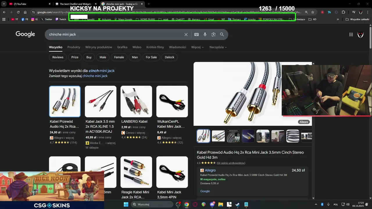Expand the Więcej search filter dropdown
Image resolution: width=372 pixels, height=209 pixels.
point(197,47)
